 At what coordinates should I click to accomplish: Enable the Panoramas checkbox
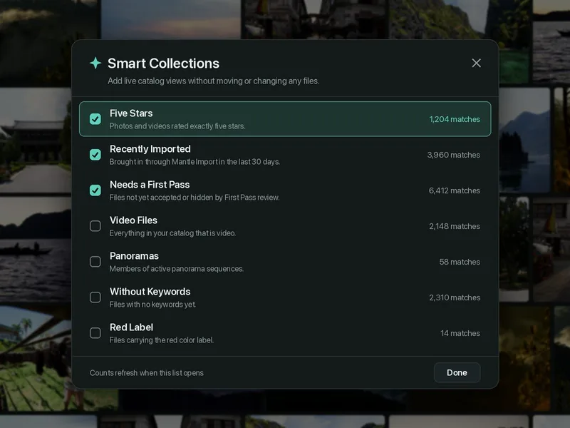pos(95,262)
